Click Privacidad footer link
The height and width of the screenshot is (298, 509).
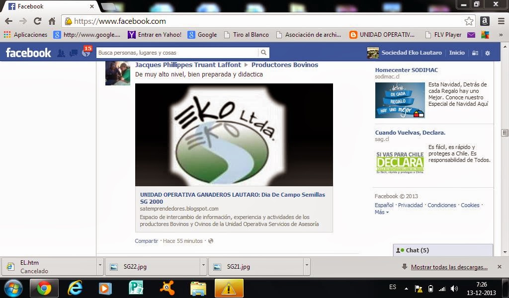410,205
